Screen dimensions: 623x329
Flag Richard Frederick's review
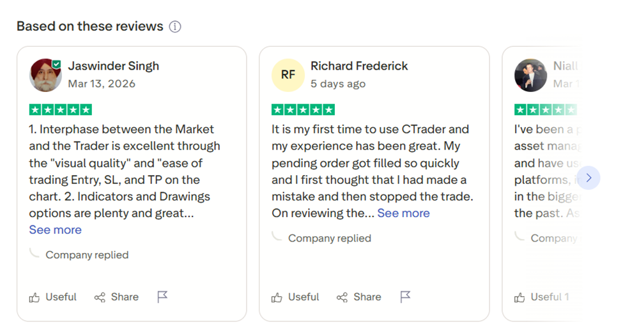pos(405,297)
